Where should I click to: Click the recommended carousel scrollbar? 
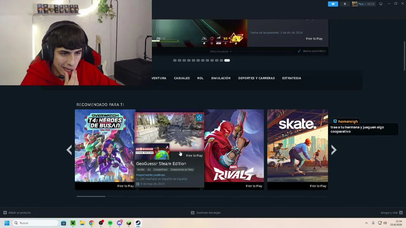point(91,196)
